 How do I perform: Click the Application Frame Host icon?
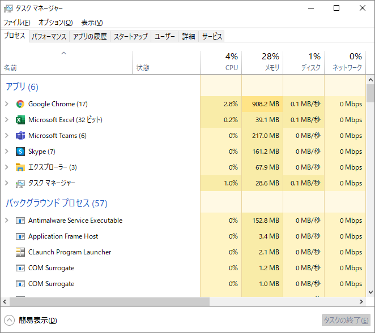[x=20, y=236]
